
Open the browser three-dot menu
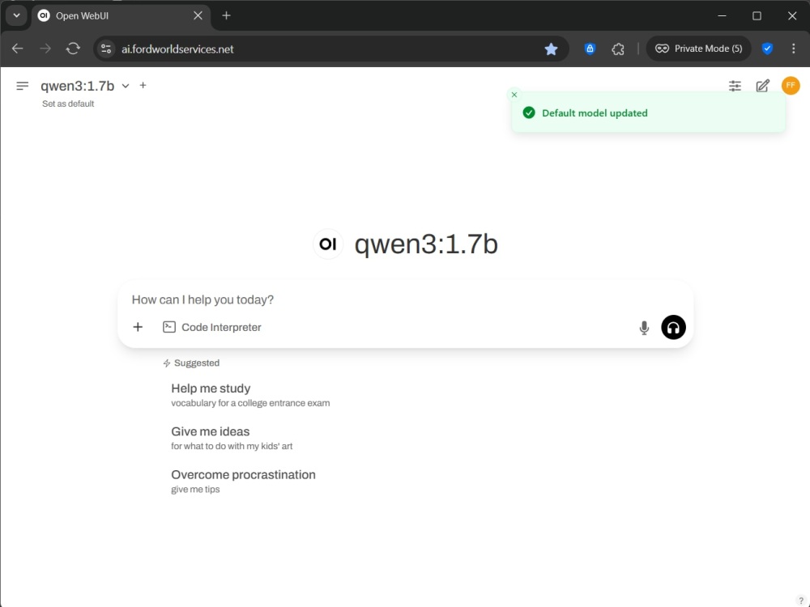[x=794, y=49]
